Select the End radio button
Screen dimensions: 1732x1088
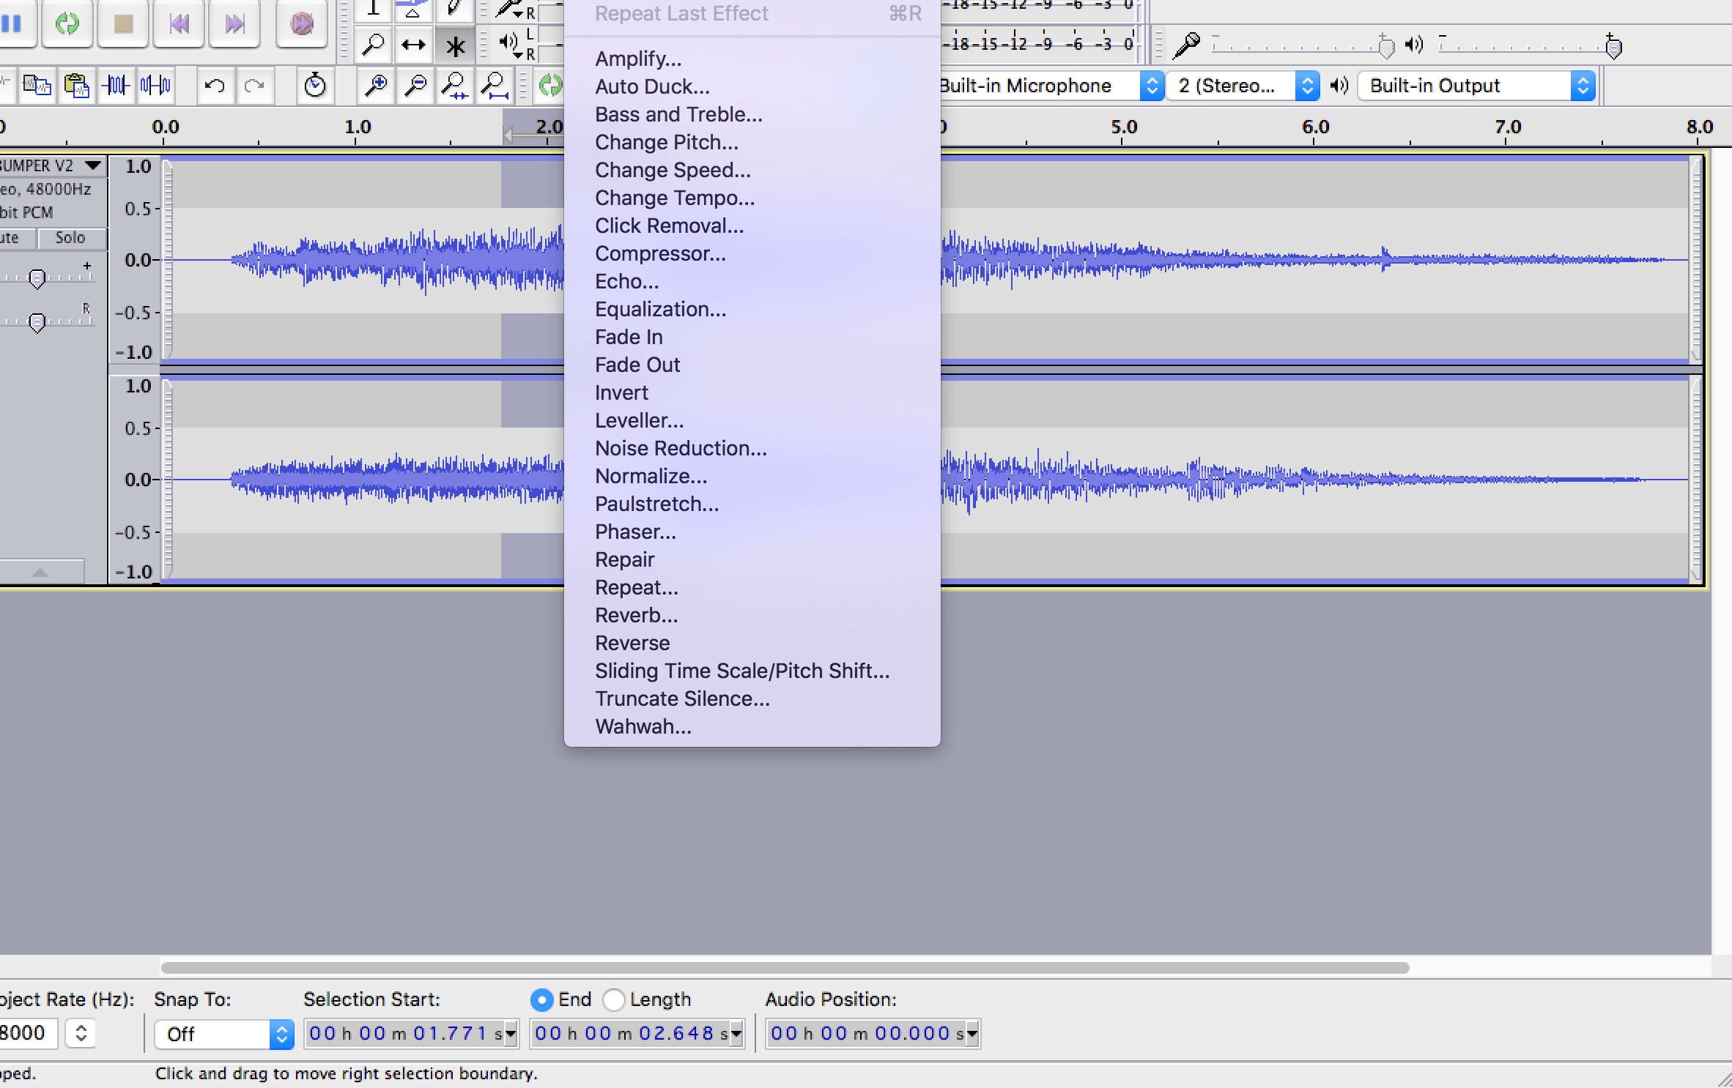[542, 999]
